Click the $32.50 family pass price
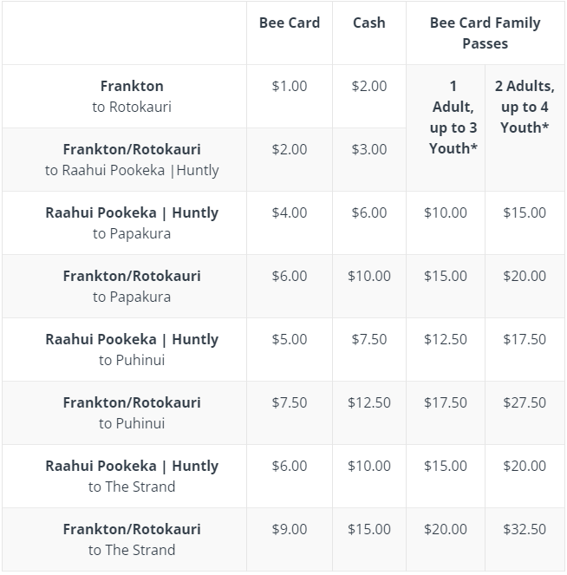Screen dimensions: 567x575 click(525, 529)
